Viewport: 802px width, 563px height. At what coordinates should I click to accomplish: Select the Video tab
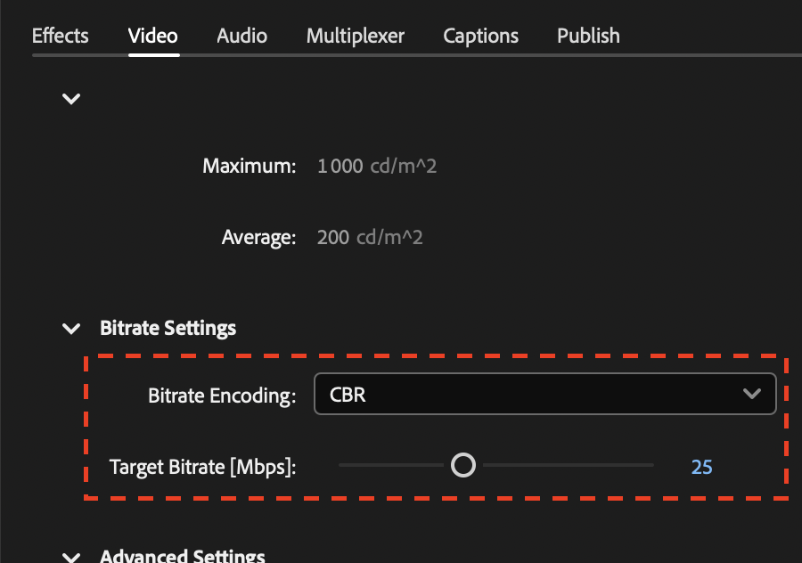click(152, 36)
